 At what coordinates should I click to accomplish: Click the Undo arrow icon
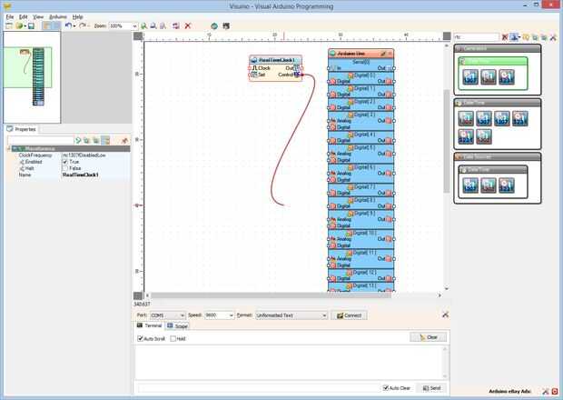(x=68, y=25)
